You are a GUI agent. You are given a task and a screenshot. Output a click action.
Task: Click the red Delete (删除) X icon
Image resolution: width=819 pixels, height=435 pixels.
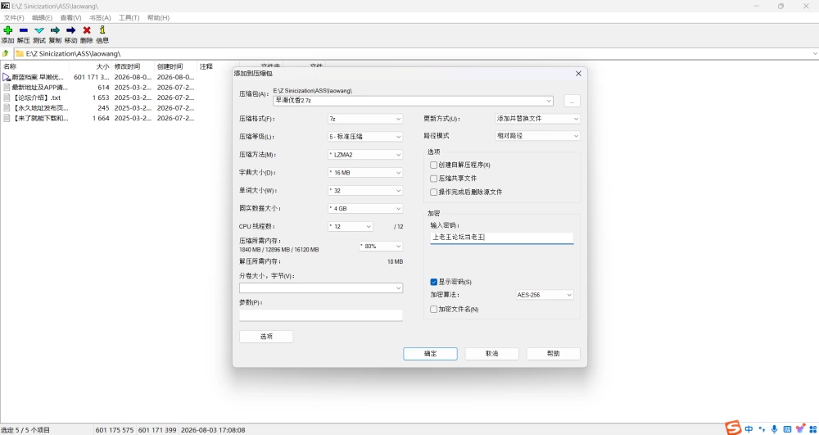click(87, 30)
